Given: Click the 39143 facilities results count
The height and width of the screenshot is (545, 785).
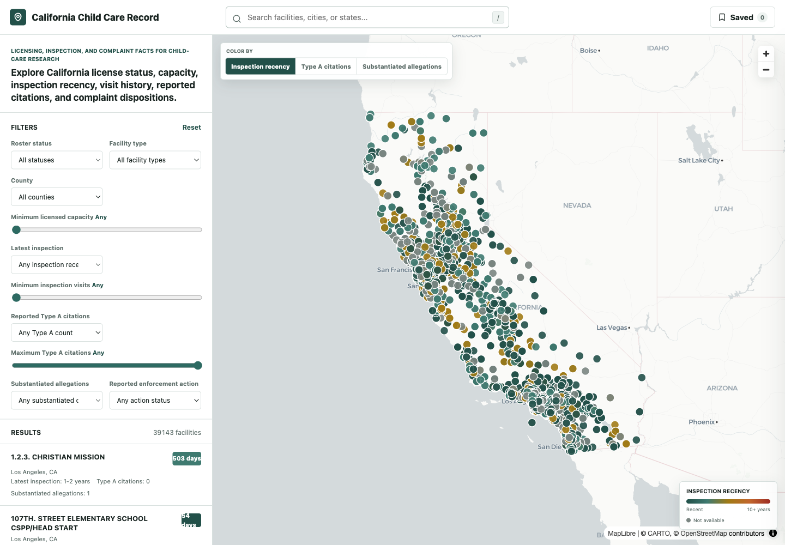Looking at the screenshot, I should (x=177, y=433).
